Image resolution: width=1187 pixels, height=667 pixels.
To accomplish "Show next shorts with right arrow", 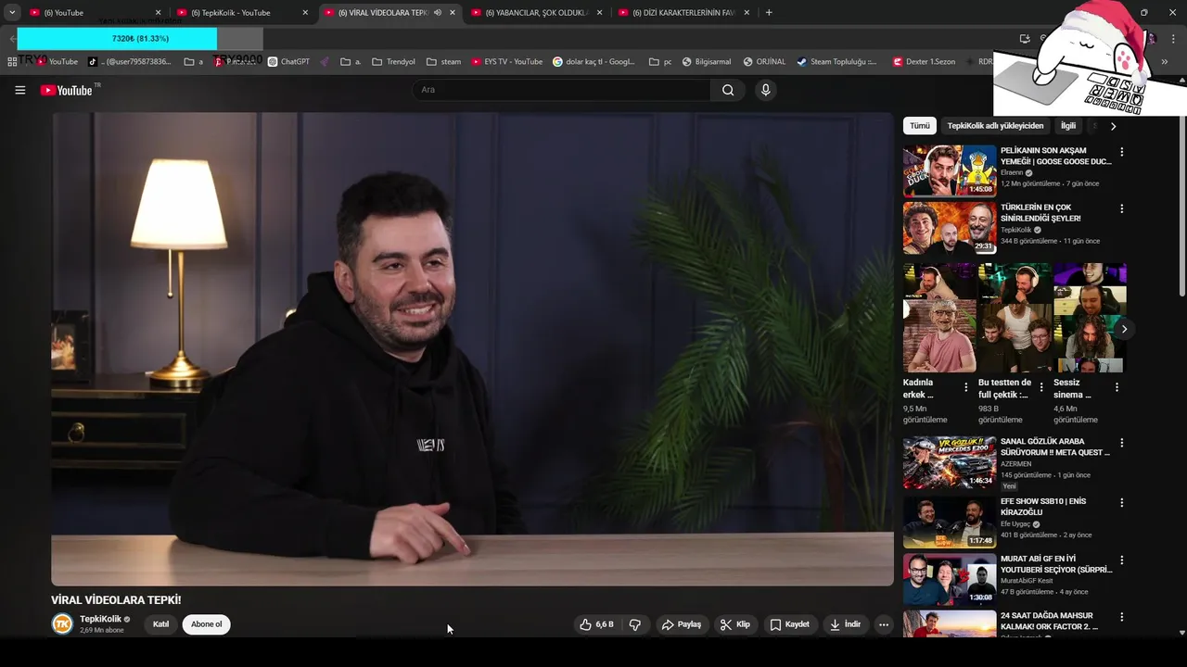I will 1124,329.
